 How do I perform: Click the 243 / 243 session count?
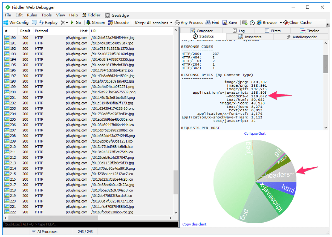pyautogui.click(x=85, y=232)
